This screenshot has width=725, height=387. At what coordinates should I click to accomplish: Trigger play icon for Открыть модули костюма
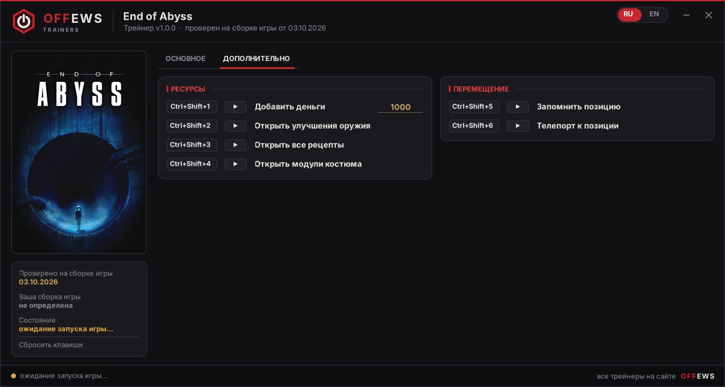(x=236, y=164)
